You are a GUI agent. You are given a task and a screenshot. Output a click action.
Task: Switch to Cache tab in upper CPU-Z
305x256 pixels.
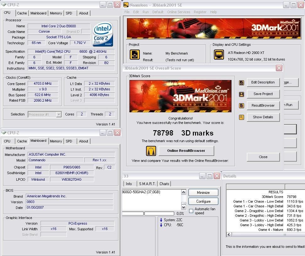(22, 13)
